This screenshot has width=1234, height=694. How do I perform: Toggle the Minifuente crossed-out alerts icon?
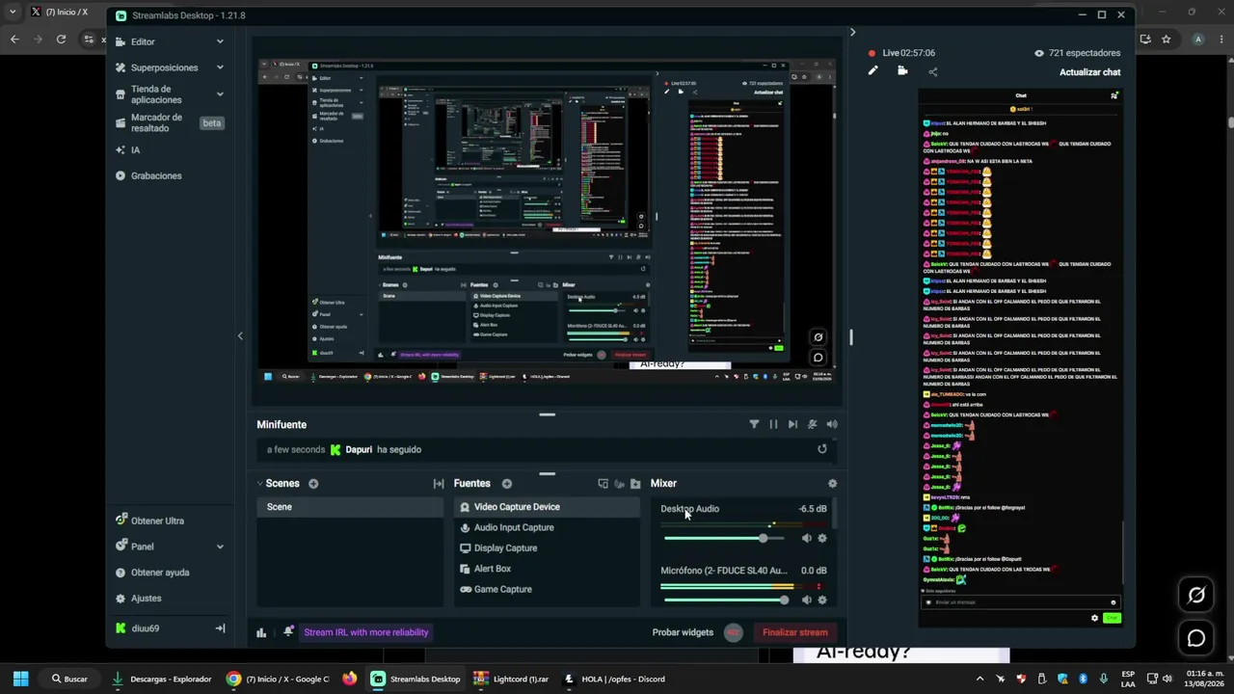(812, 424)
